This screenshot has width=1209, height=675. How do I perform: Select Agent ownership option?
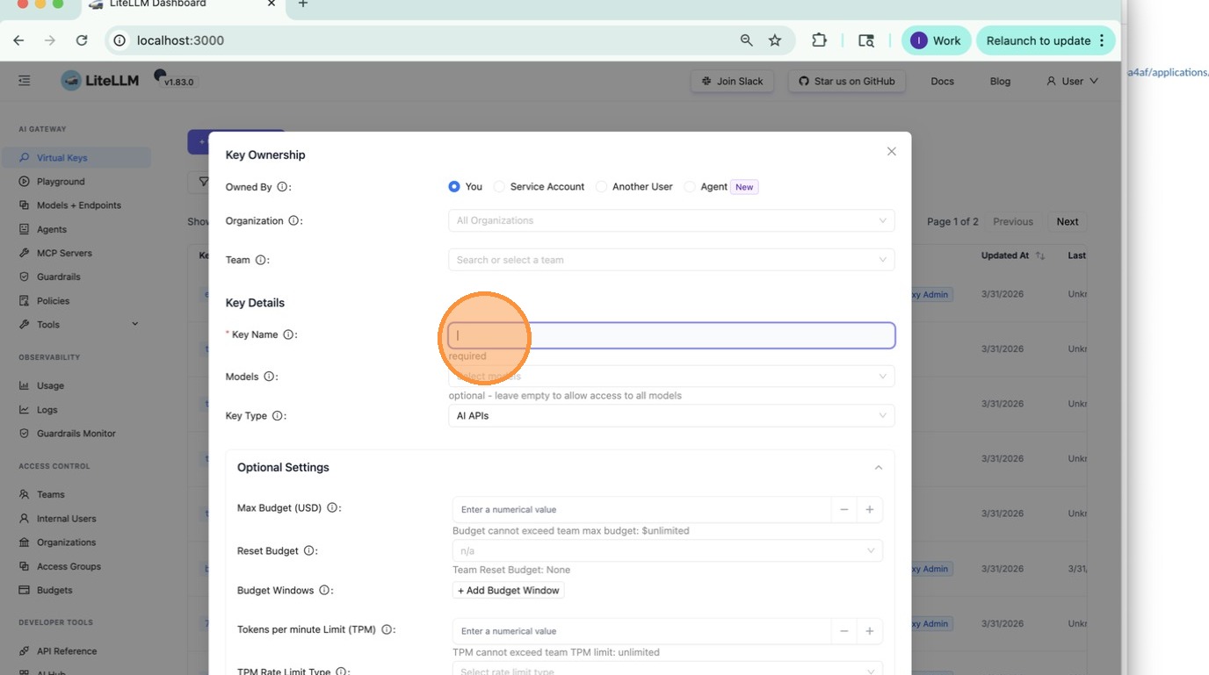pyautogui.click(x=690, y=187)
